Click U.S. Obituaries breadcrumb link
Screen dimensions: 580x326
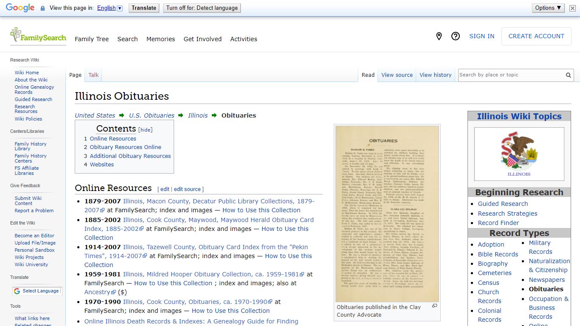coord(152,115)
